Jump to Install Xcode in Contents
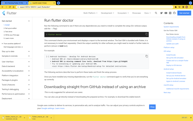Image resolution: width=193 pixels, height=121 pixels. click(x=171, y=55)
